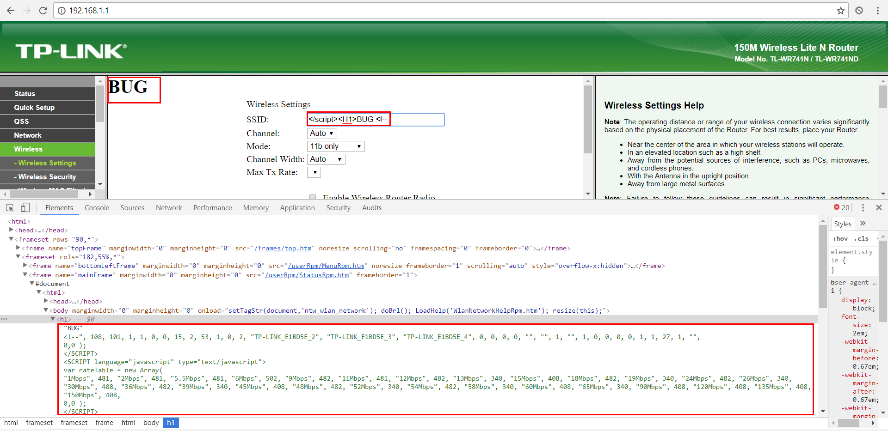Follow /userRpm/MenuRpm.htm link

point(326,266)
